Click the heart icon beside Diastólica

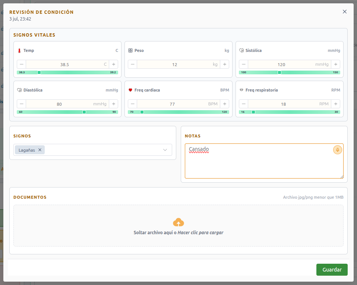click(19, 90)
